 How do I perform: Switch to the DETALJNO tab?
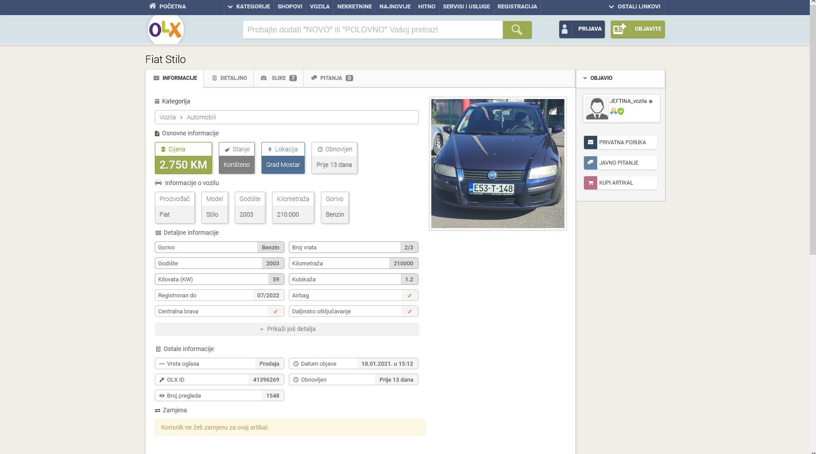pos(229,78)
